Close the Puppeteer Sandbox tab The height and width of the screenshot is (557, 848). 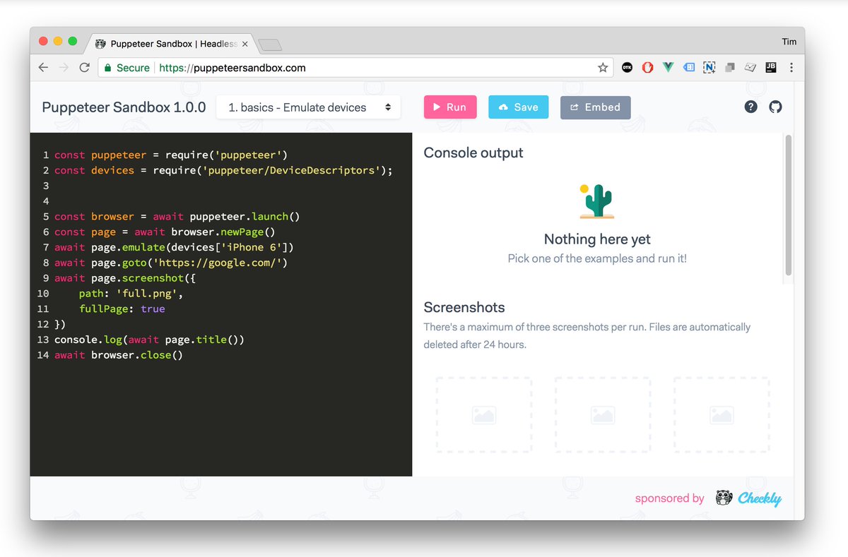pos(245,44)
